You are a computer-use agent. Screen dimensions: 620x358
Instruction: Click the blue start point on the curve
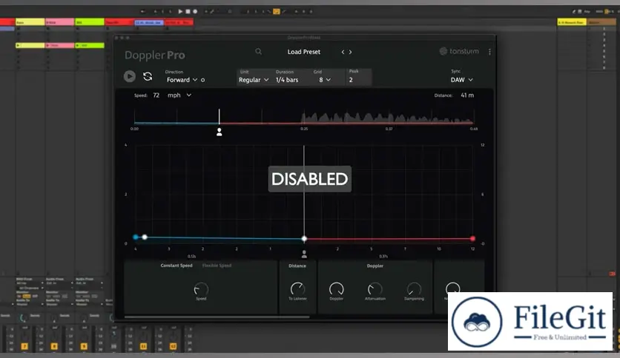[136, 237]
